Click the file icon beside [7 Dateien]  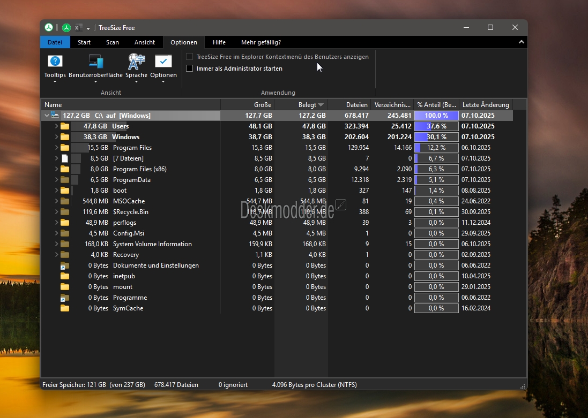coord(65,158)
